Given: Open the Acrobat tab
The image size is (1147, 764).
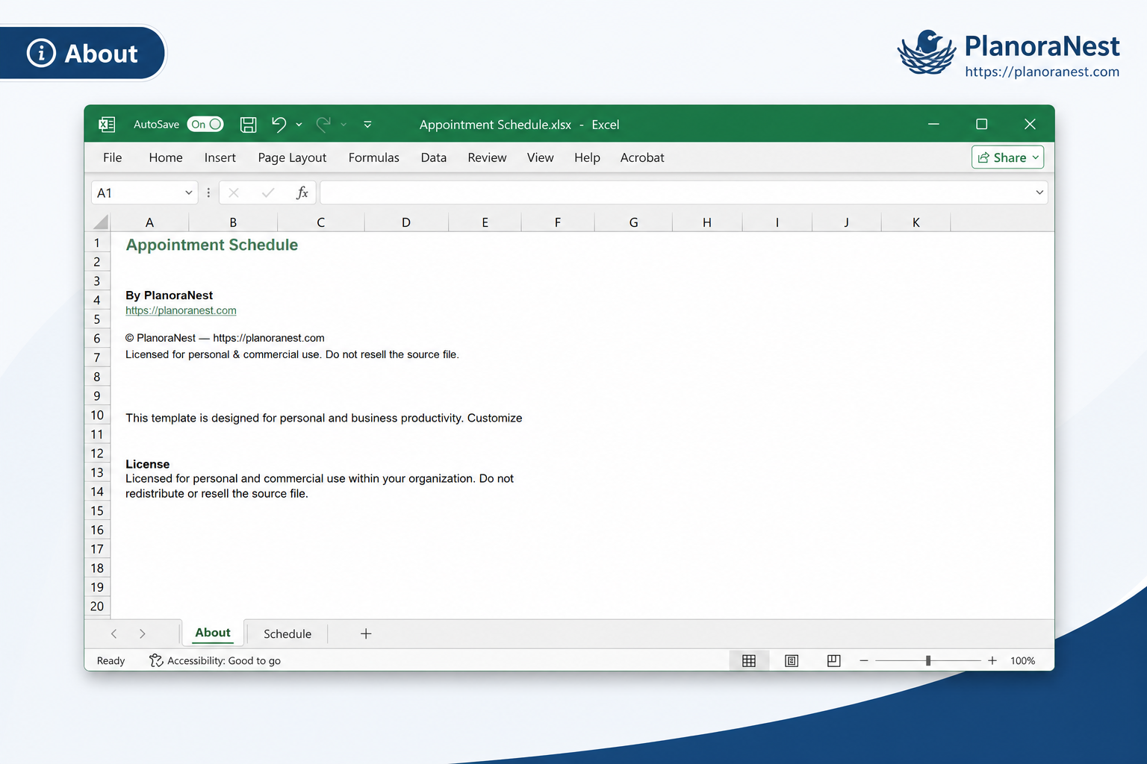Looking at the screenshot, I should click(x=642, y=157).
